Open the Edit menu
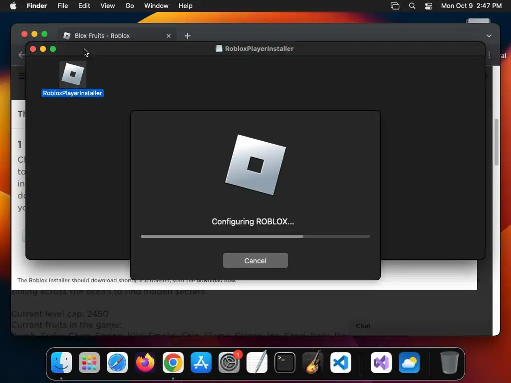The image size is (511, 383). pyautogui.click(x=84, y=6)
